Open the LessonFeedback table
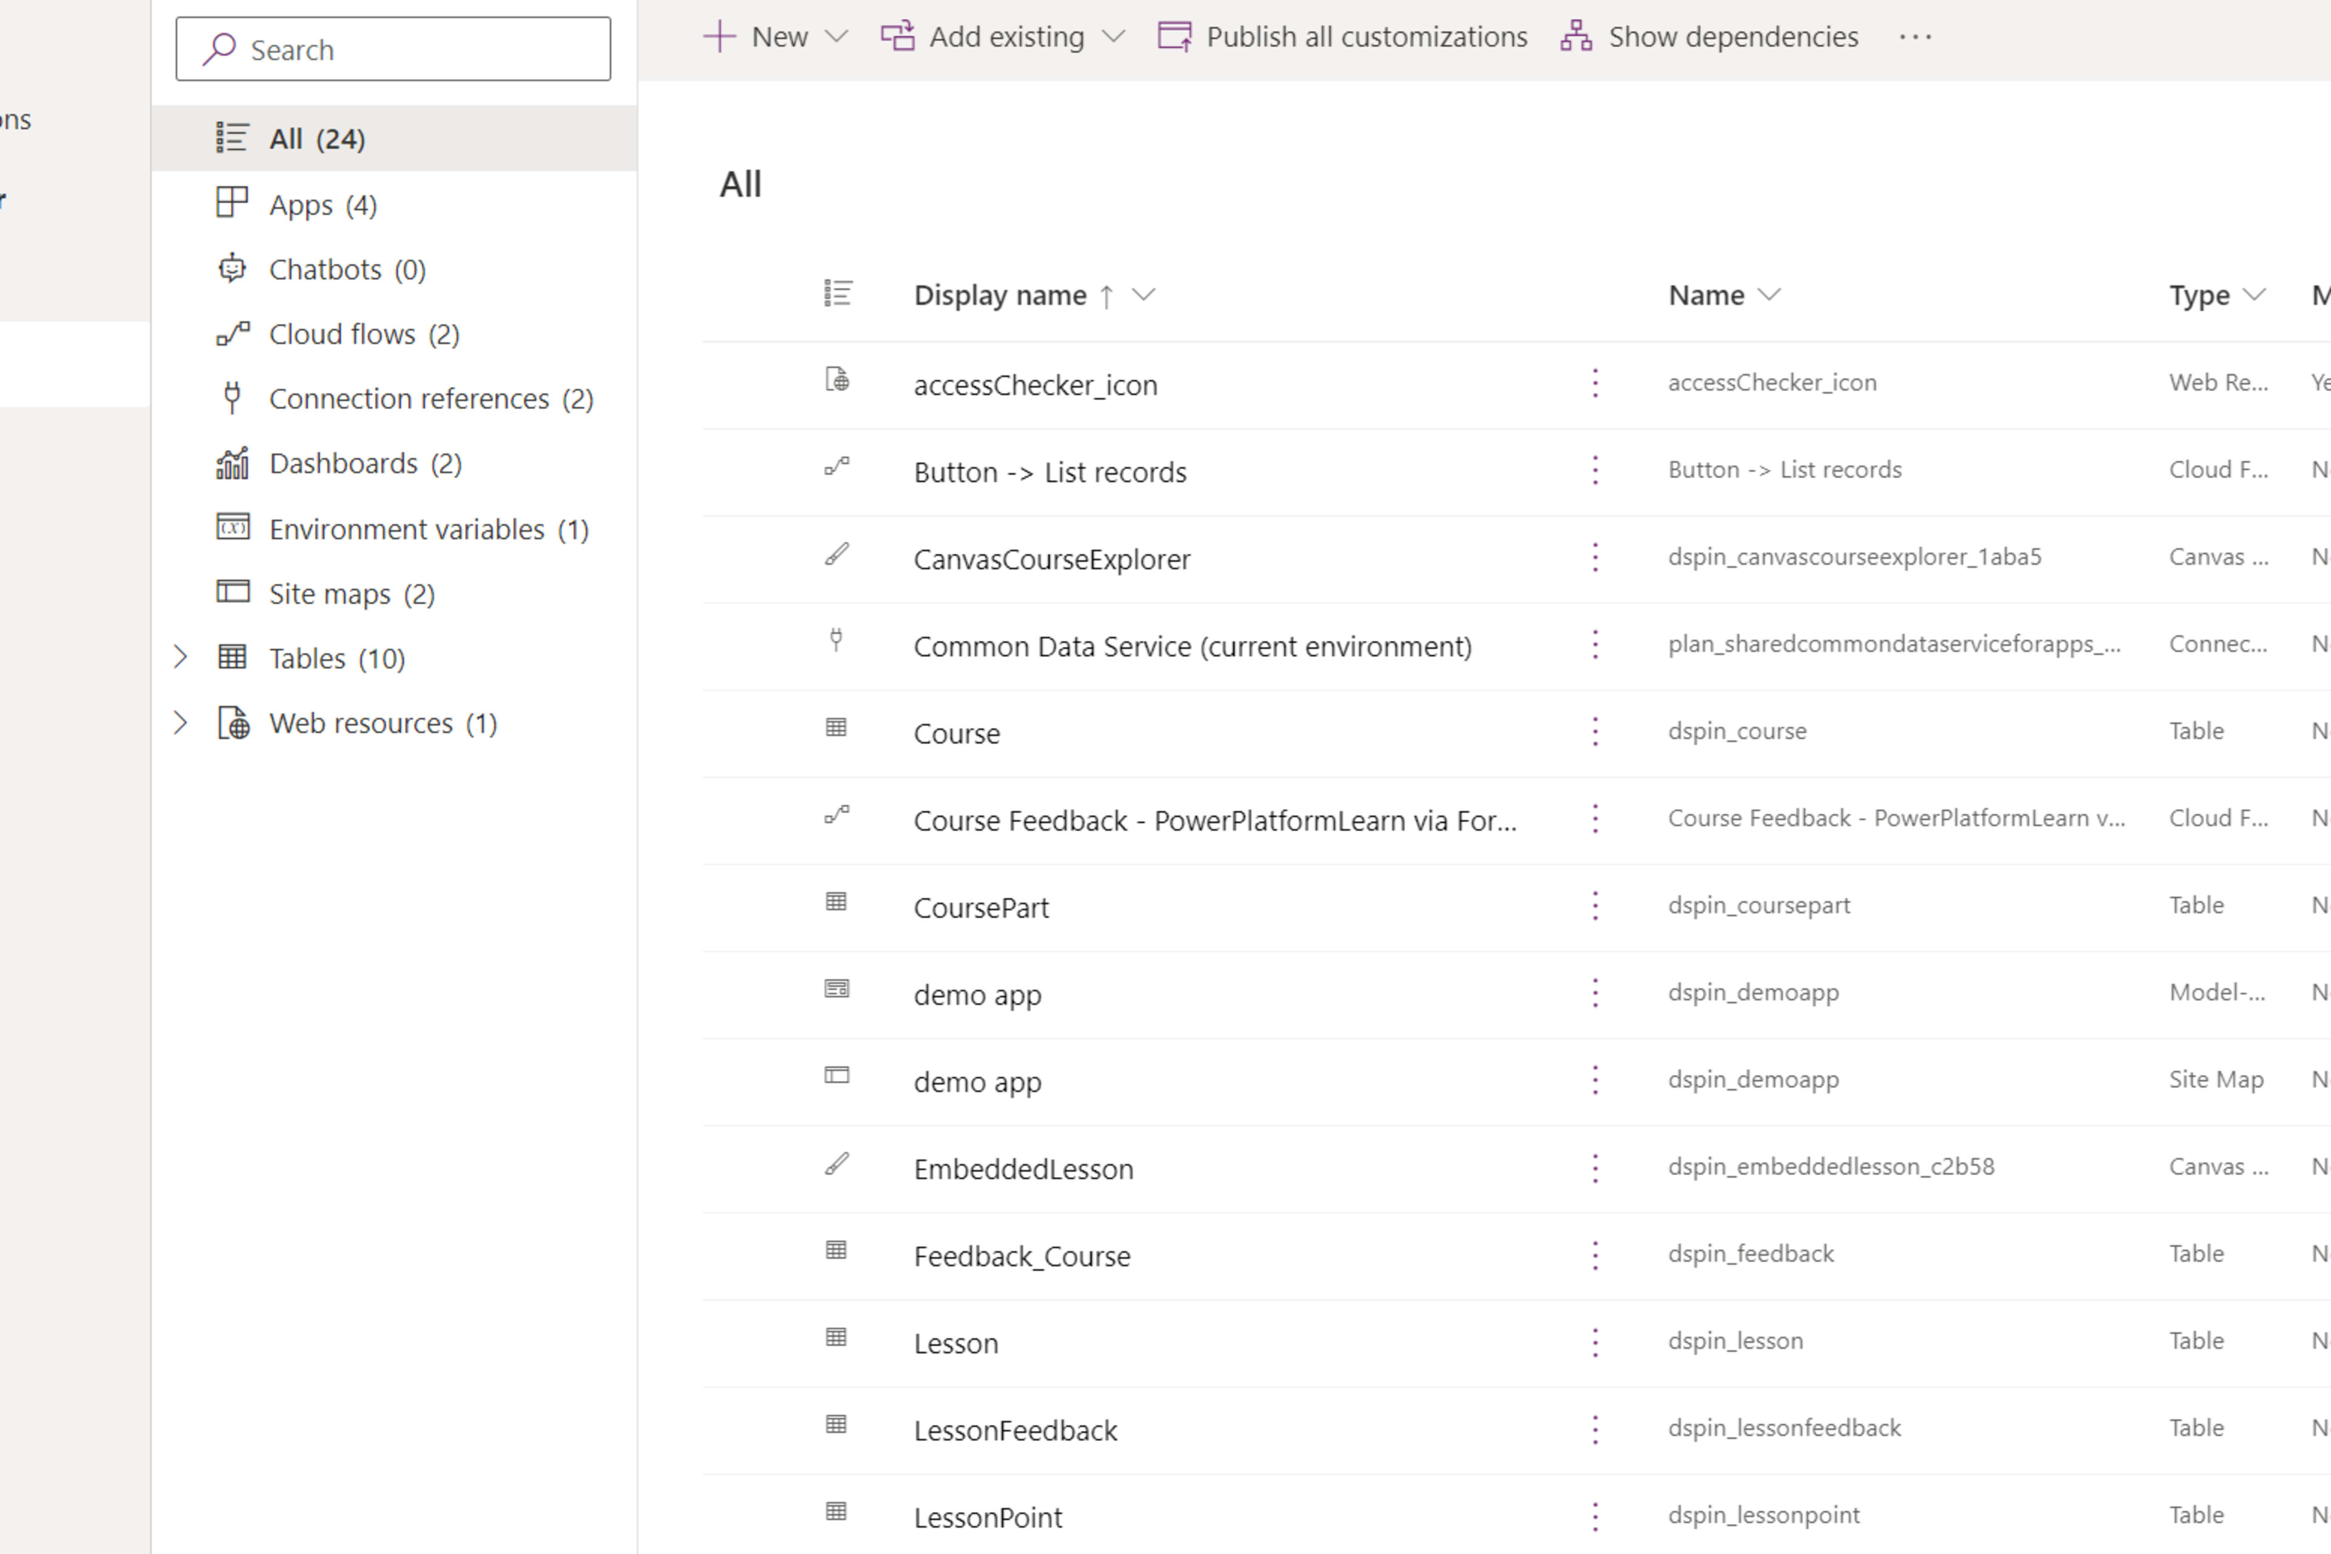 (1016, 1431)
